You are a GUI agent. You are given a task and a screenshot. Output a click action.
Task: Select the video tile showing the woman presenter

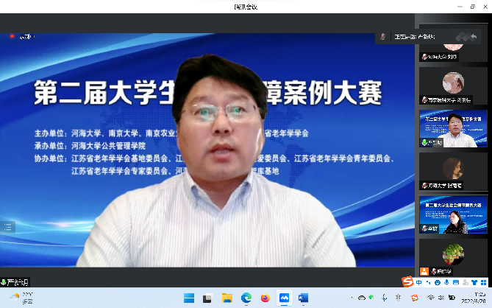tap(453, 214)
